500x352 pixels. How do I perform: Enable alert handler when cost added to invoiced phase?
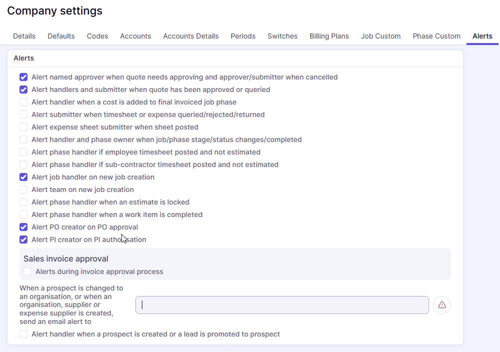point(23,102)
